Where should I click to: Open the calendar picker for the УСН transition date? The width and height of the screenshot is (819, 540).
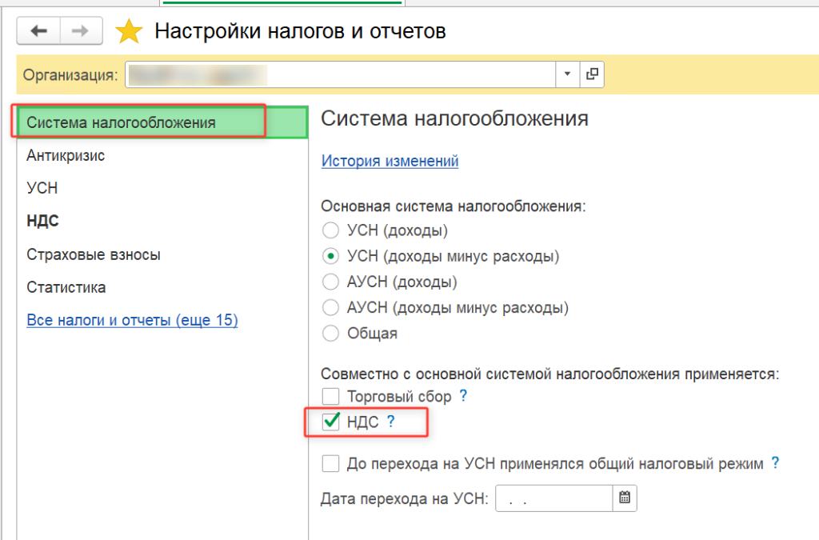click(625, 498)
